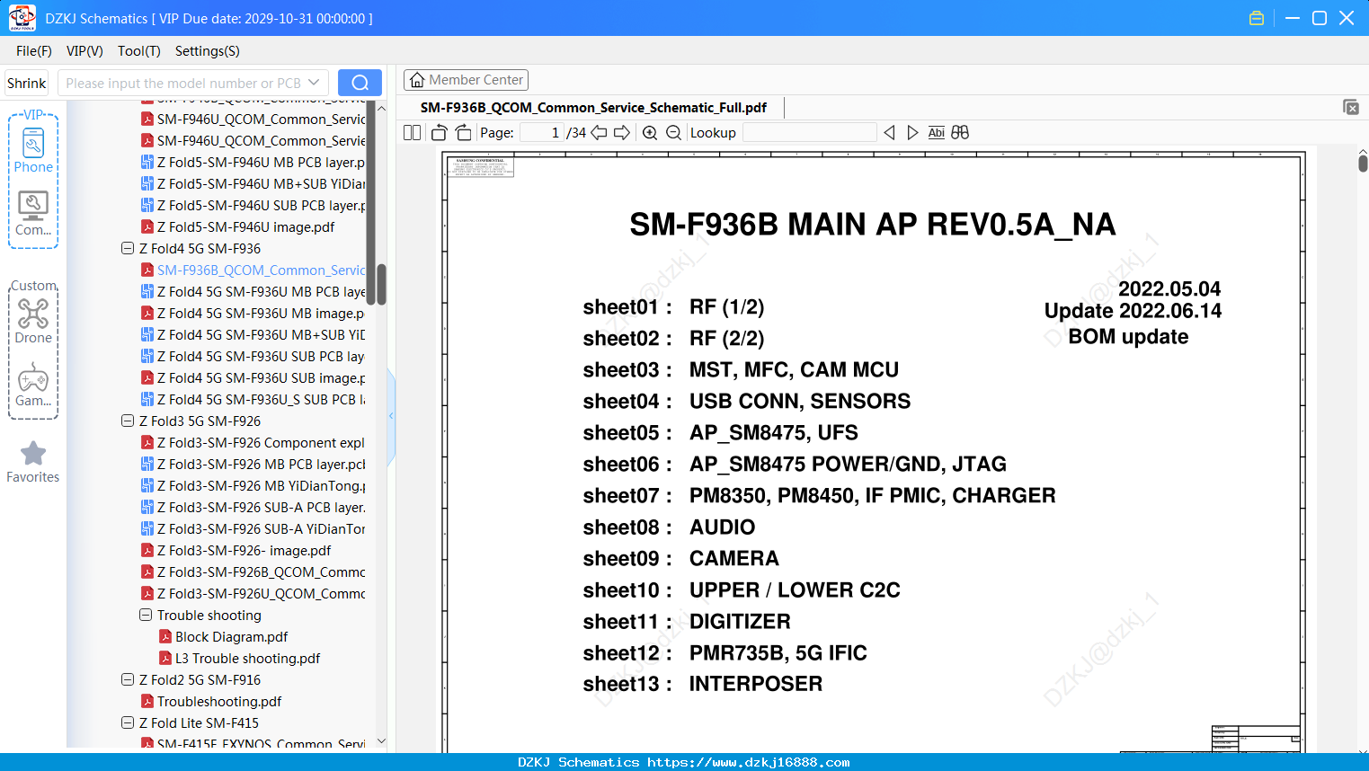Select the Game console category icon
Viewport: 1369px width, 771px height.
[x=33, y=385]
